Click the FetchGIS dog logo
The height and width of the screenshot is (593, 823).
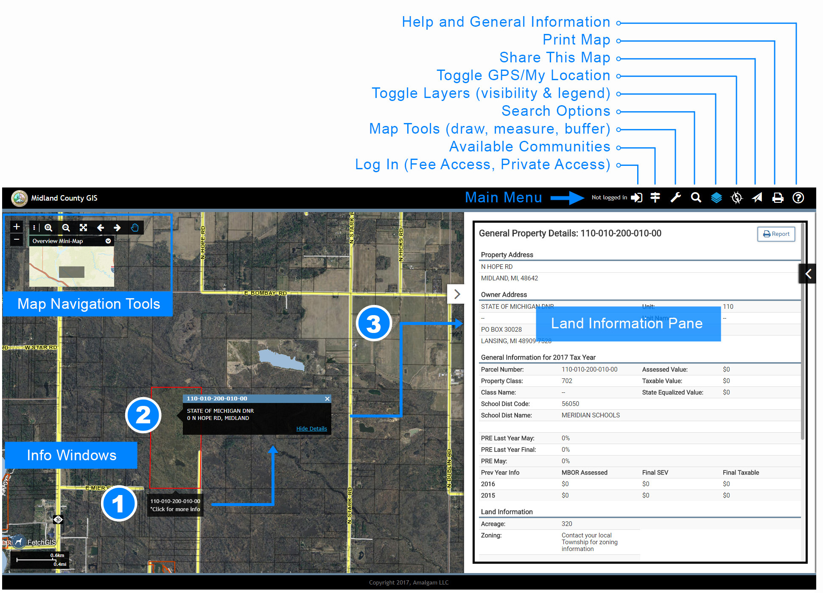19,541
